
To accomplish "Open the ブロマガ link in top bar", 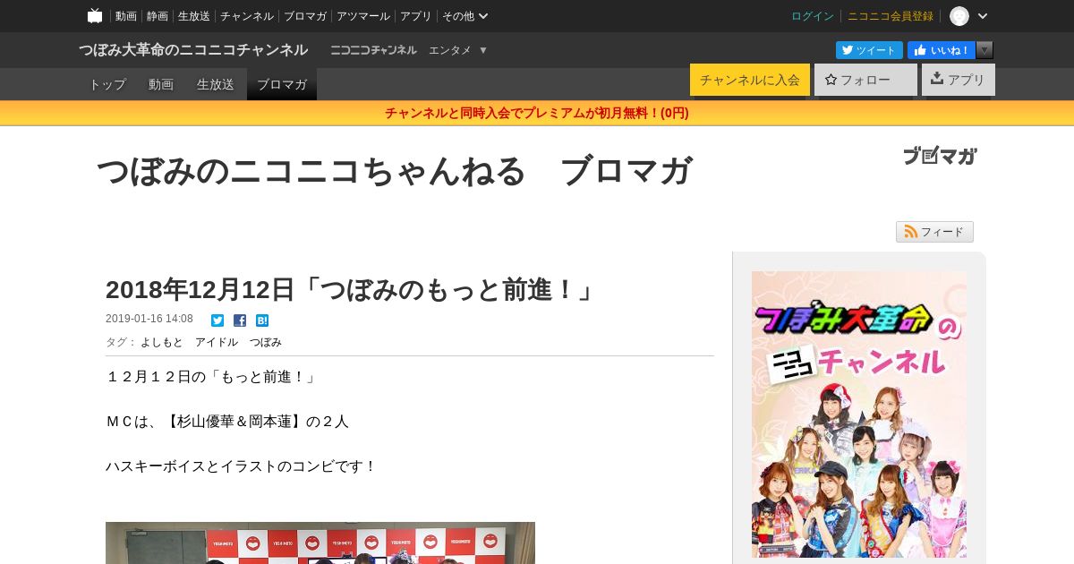I will tap(305, 16).
